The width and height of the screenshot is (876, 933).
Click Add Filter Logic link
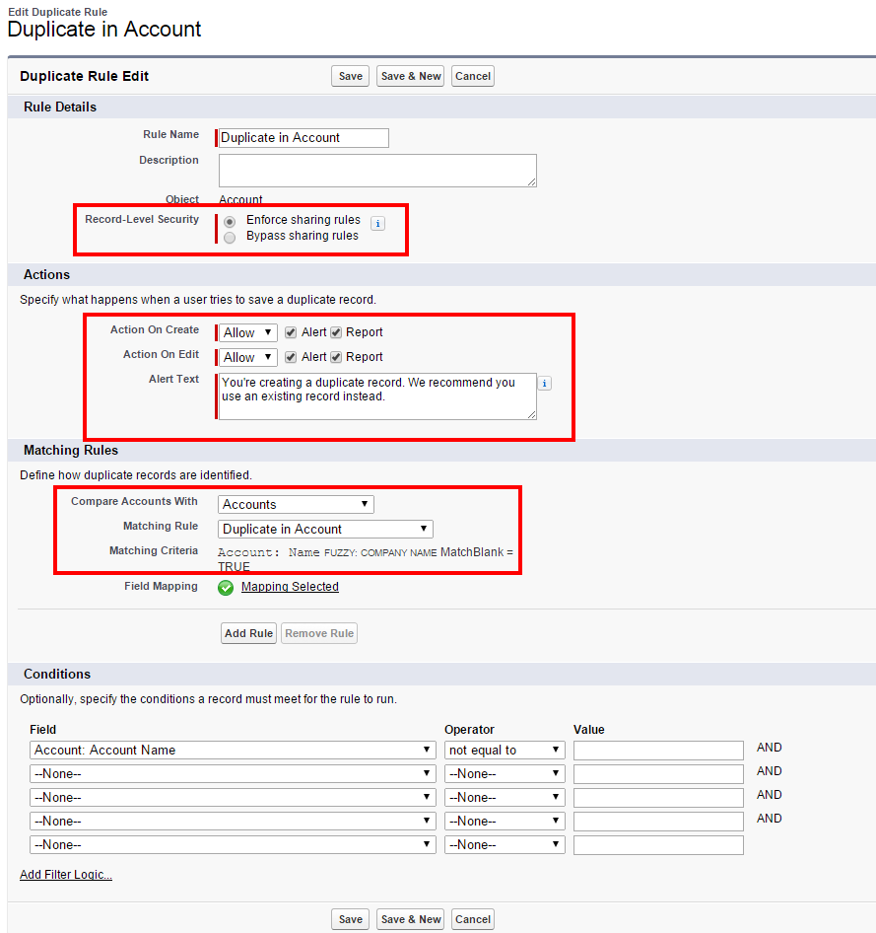click(66, 875)
